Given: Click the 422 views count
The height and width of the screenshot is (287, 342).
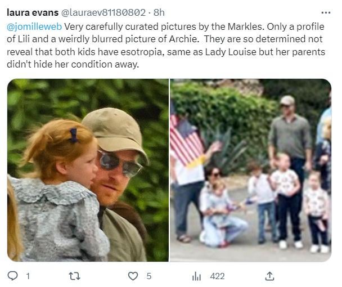Looking at the screenshot, I should pyautogui.click(x=217, y=276).
